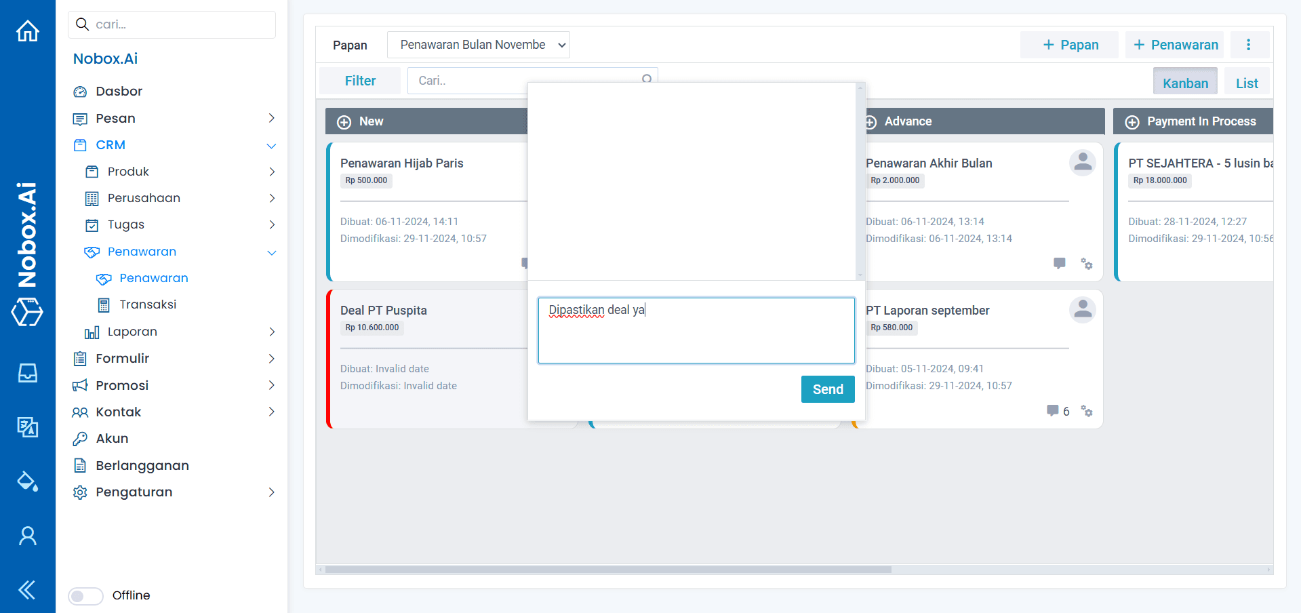Open the three-dot options menu near Penawaran button
Viewport: 1301px width, 613px height.
(x=1249, y=44)
